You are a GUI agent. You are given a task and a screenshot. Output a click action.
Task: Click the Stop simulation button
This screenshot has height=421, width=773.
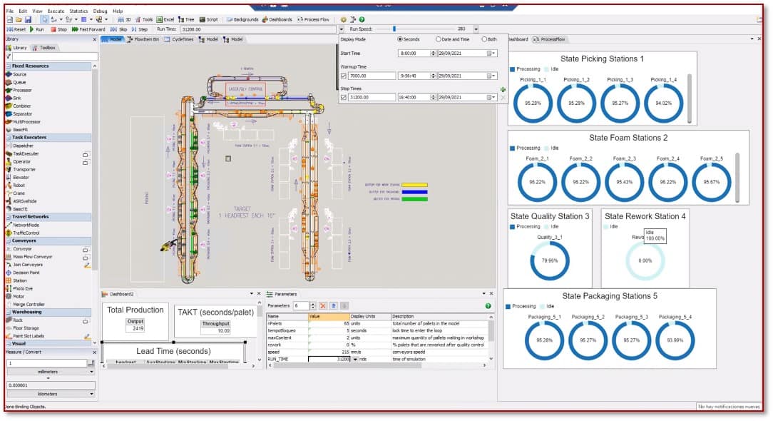58,30
